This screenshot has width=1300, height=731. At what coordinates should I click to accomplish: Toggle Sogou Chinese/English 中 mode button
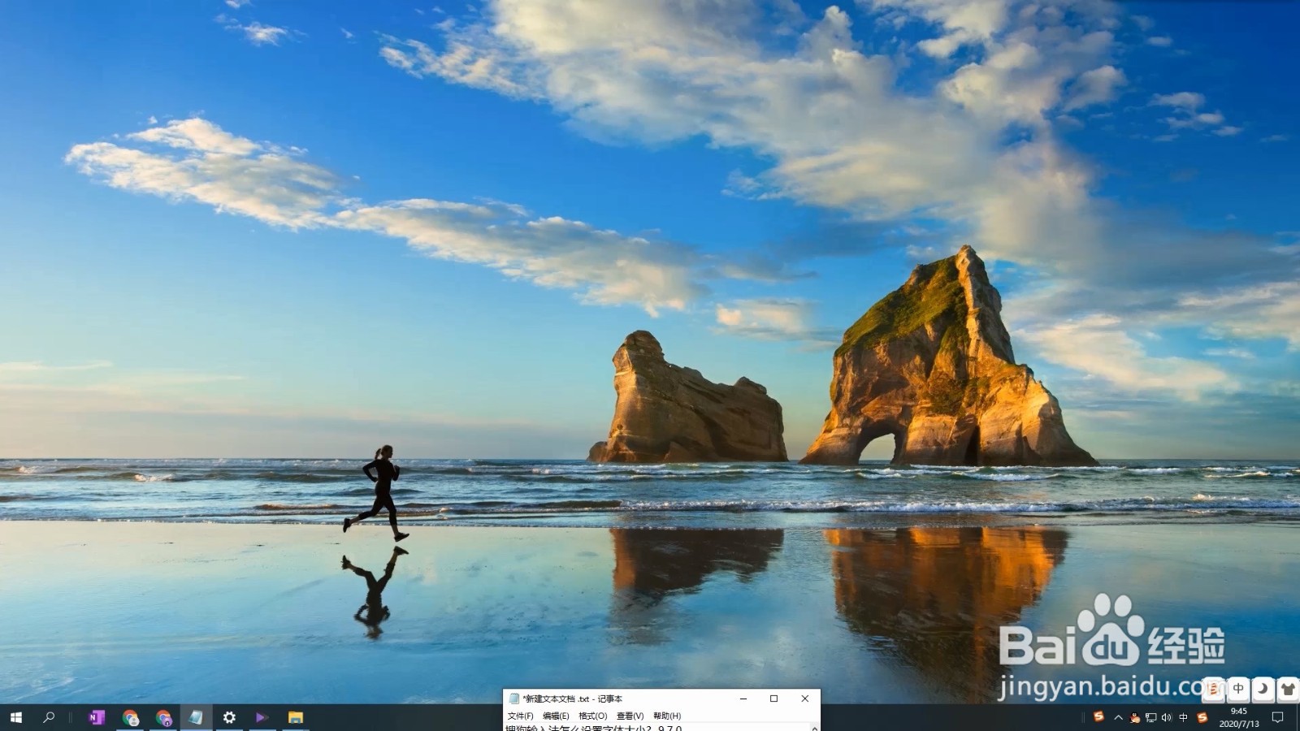pos(1238,689)
